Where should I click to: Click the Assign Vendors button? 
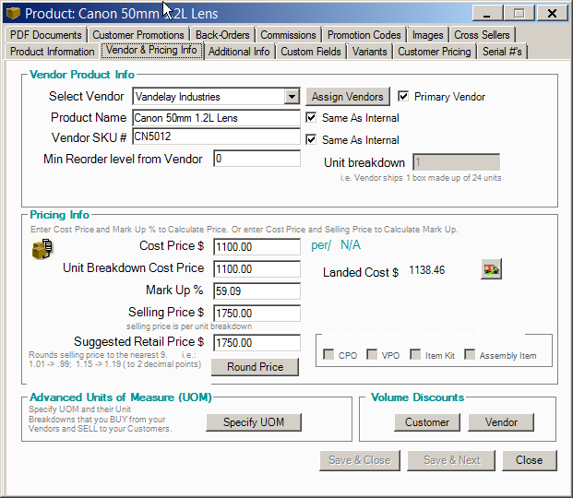point(347,96)
